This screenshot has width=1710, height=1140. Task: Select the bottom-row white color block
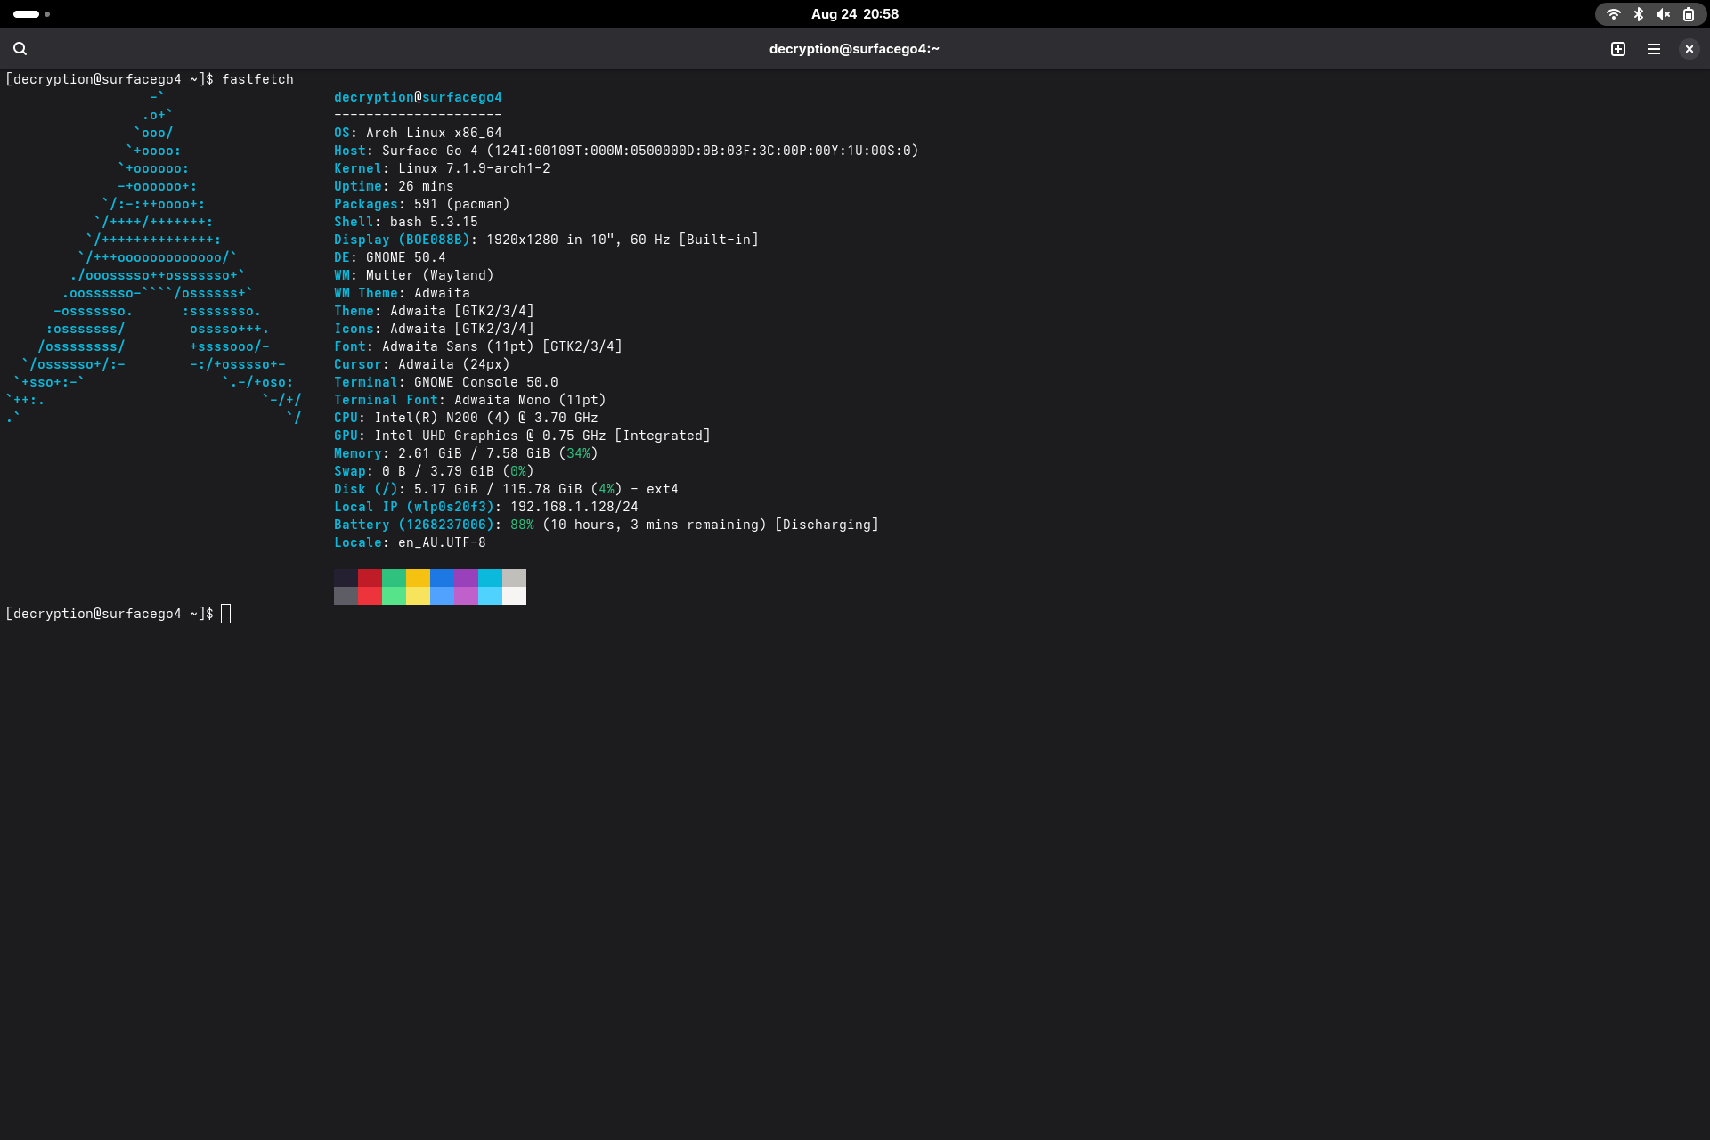coord(514,596)
